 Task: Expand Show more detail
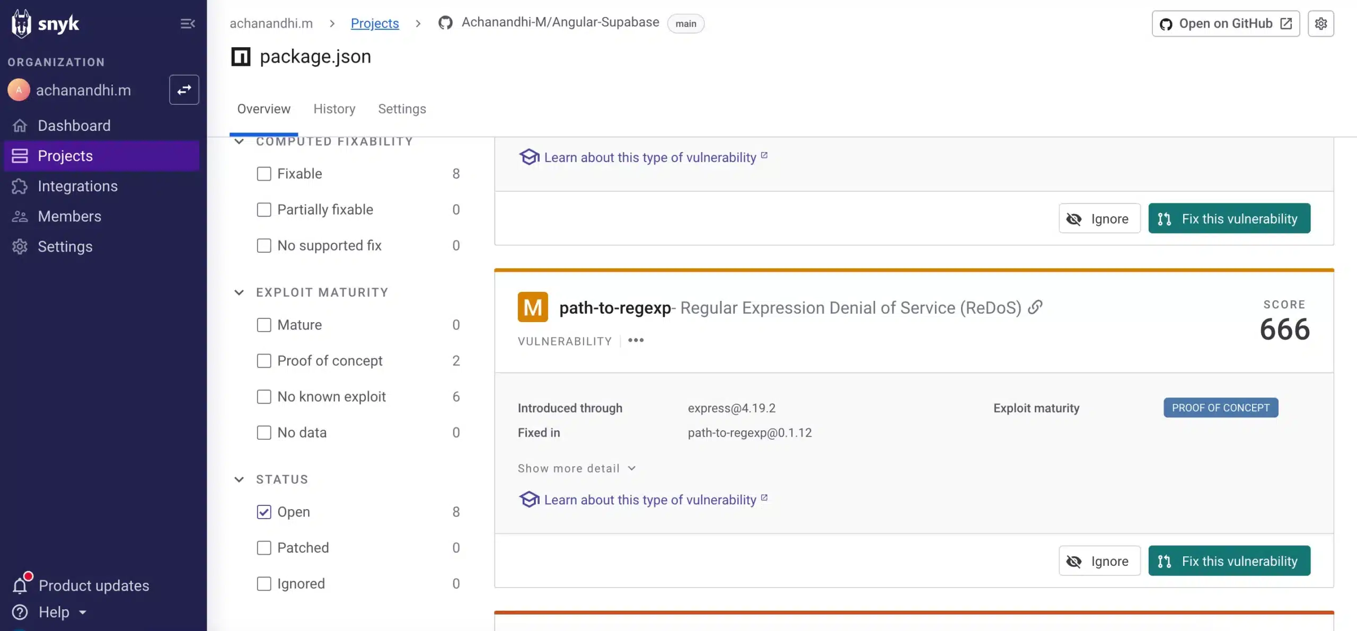click(x=576, y=468)
